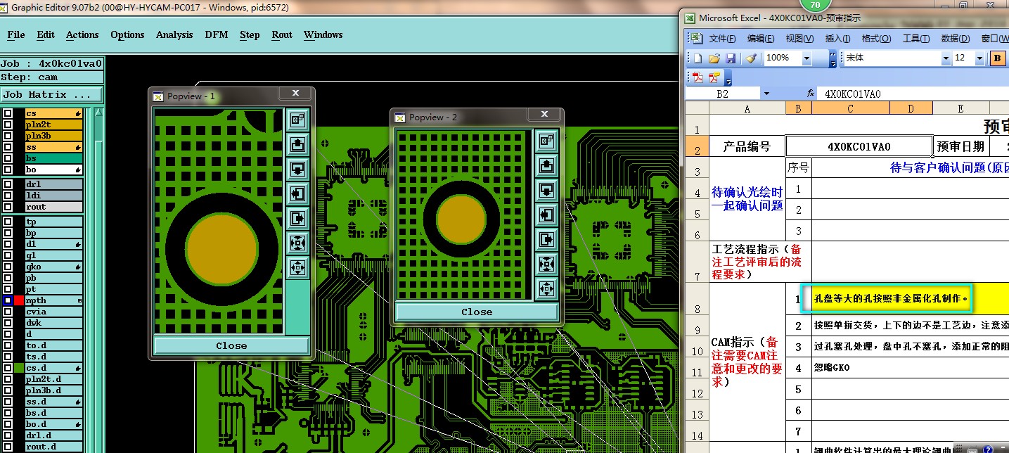Toggle the checkbox for layer drl

(8, 184)
